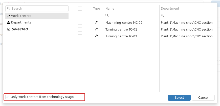Click the Selected checklist icon
Image resolution: width=220 pixels, height=106 pixels.
(x=9, y=29)
